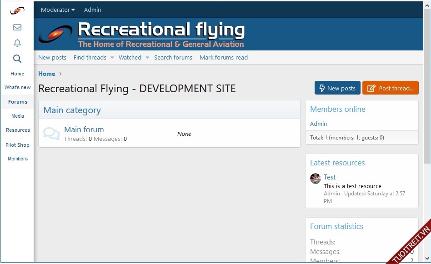Go to What's new in sidebar
The height and width of the screenshot is (264, 431).
tap(17, 87)
